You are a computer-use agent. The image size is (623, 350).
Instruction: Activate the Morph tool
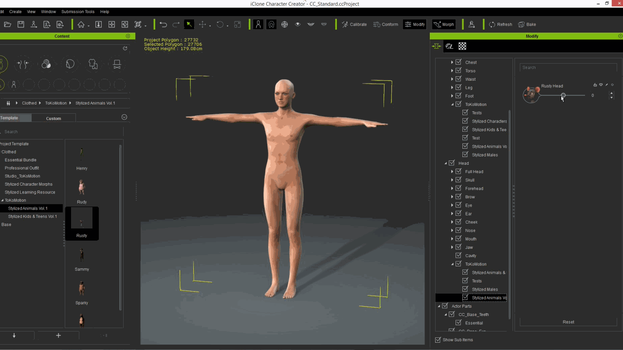click(444, 24)
